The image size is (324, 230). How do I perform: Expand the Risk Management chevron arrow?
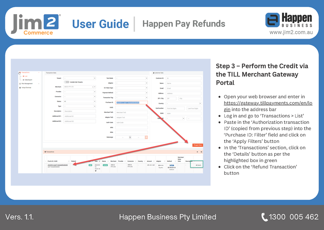coord(39,84)
